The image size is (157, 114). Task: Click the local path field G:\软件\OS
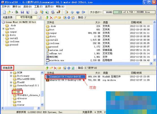[x=120, y=68]
